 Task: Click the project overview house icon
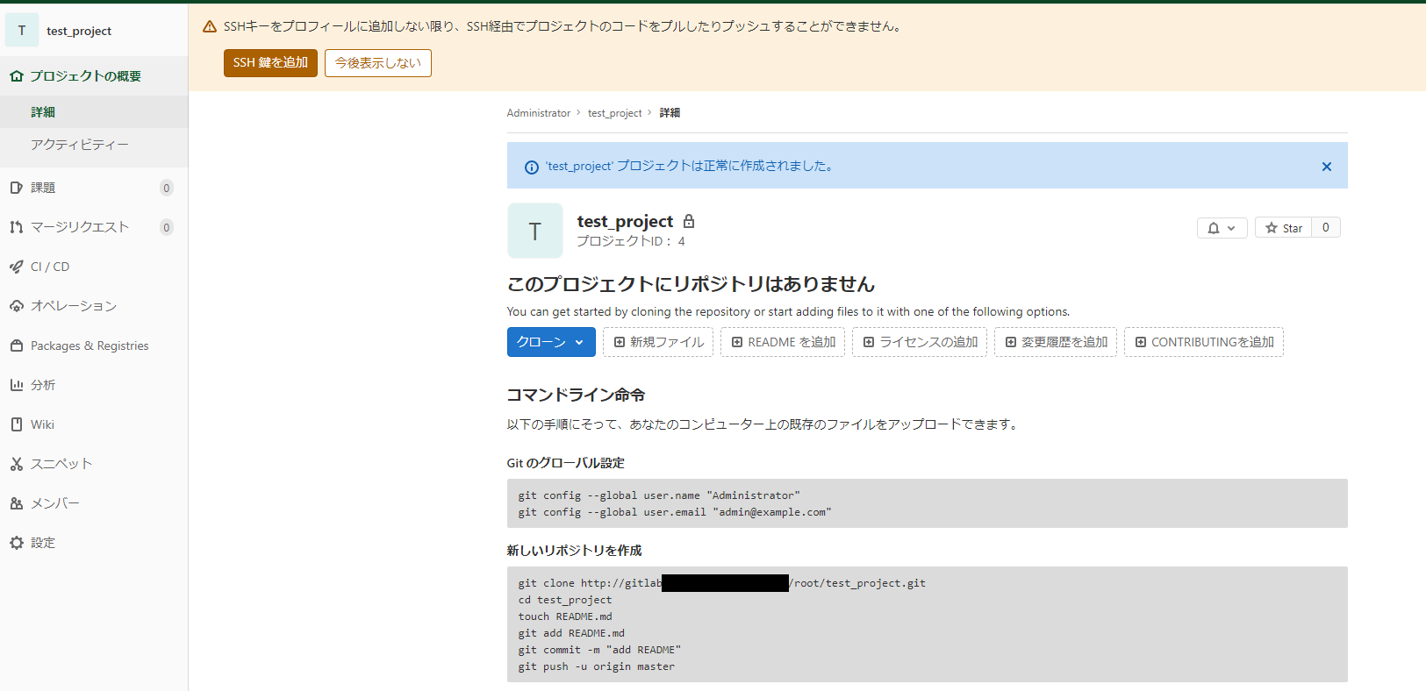click(16, 76)
